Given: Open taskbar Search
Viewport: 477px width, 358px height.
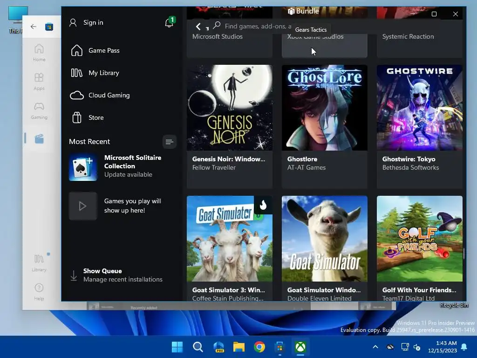Looking at the screenshot, I should pyautogui.click(x=198, y=347).
